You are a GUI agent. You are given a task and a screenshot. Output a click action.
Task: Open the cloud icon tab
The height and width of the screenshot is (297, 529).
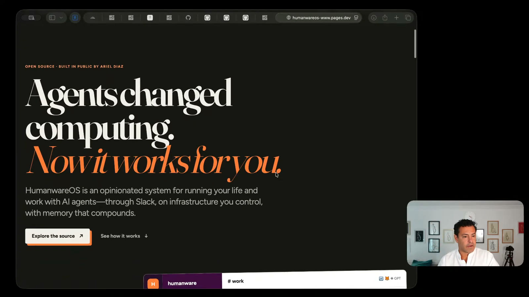point(93,18)
